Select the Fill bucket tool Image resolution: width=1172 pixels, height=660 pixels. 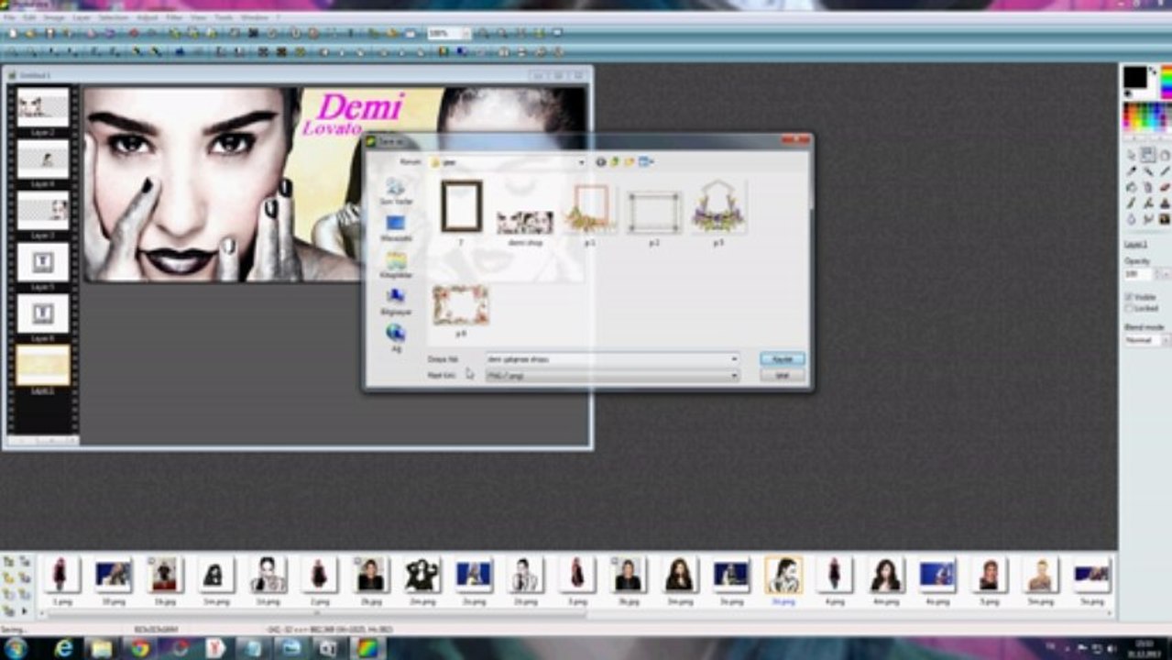click(x=1132, y=186)
